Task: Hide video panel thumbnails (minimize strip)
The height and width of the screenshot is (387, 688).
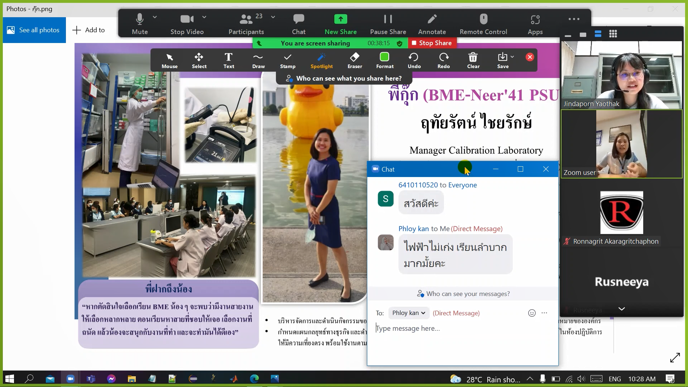Action: [x=568, y=35]
